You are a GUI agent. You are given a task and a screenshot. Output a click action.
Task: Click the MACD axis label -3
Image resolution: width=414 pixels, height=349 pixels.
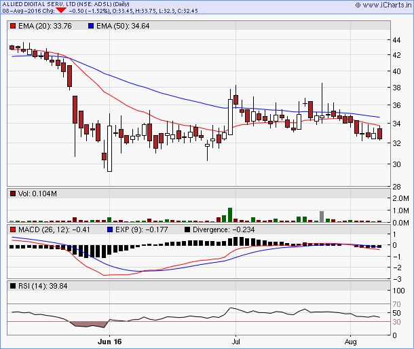[396, 279]
